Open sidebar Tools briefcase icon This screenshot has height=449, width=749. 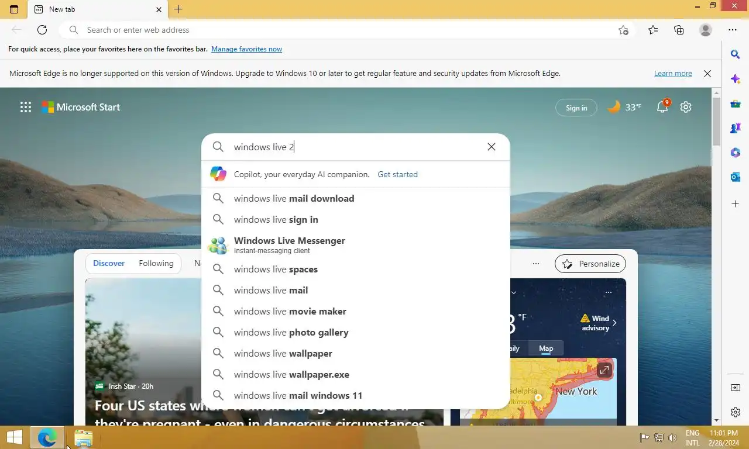click(736, 103)
